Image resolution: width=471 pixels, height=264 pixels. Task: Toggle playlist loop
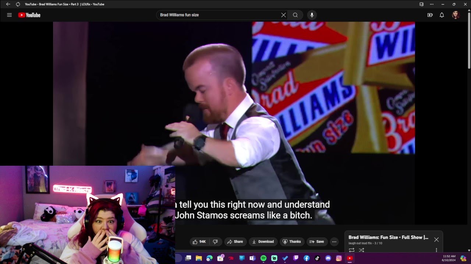coord(351,250)
